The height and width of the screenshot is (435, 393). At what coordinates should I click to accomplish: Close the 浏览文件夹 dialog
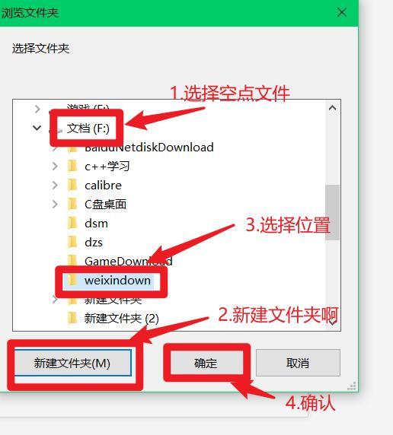coord(341,12)
